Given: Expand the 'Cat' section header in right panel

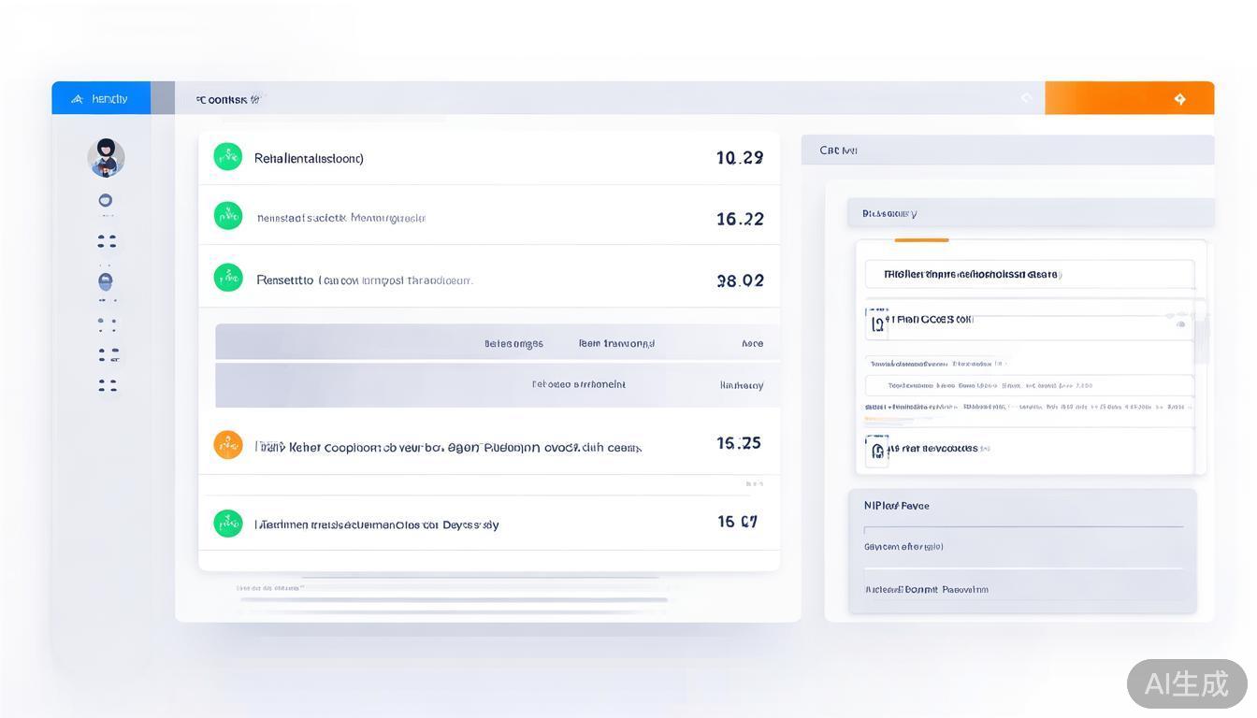Looking at the screenshot, I should 1006,150.
